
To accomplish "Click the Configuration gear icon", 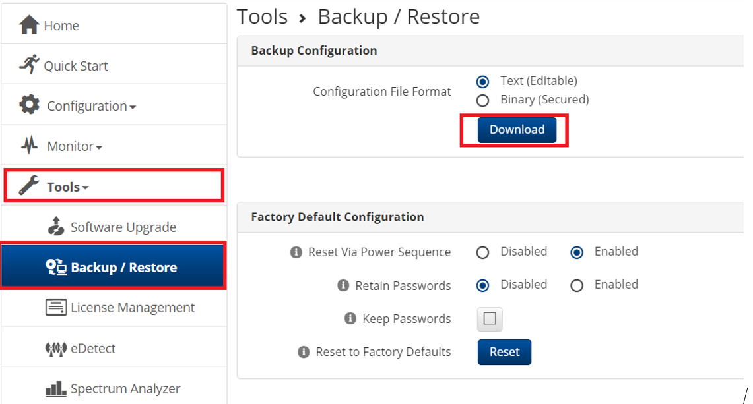I will (x=30, y=105).
